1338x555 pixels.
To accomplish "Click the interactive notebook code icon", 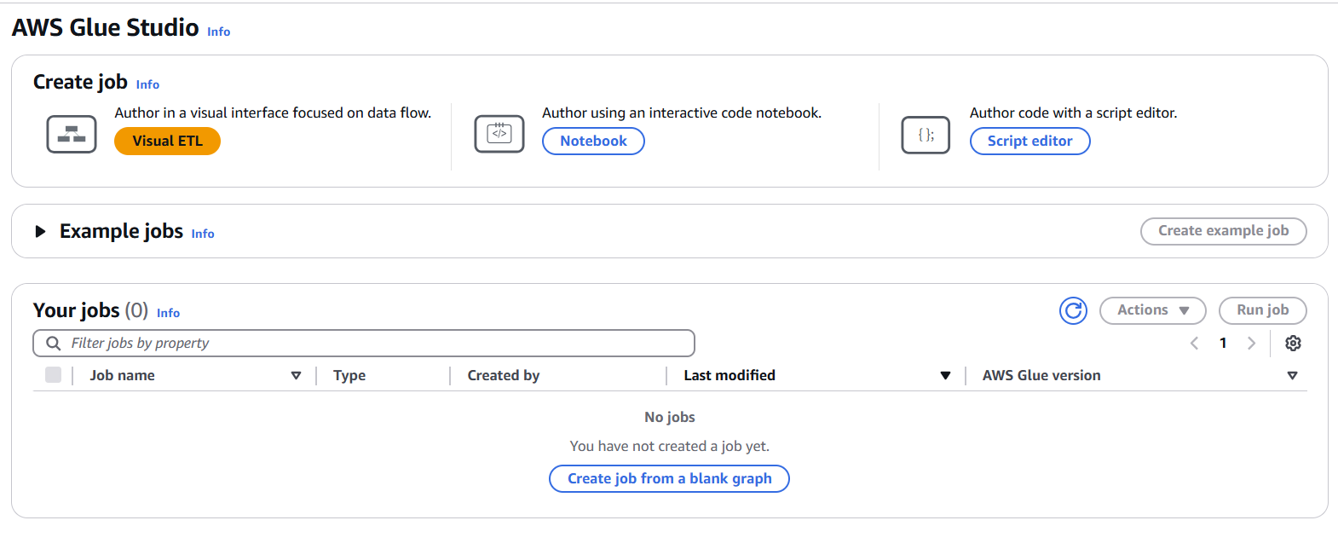I will (x=499, y=134).
